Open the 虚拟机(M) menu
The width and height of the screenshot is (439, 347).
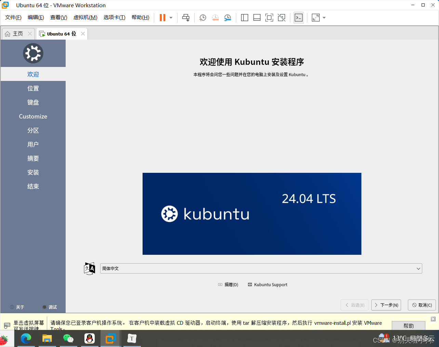pos(85,17)
